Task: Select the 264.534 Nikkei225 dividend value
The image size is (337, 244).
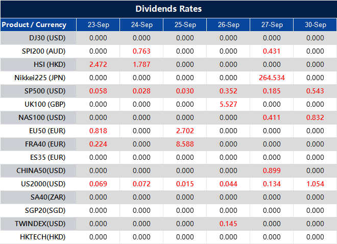Action: coord(272,78)
